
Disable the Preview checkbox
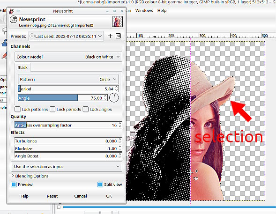[14, 184]
